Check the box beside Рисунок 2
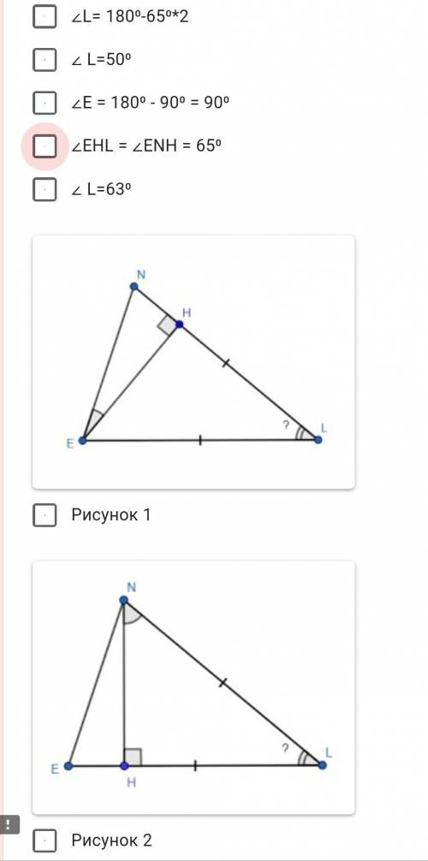This screenshot has height=861, width=428. point(45,840)
